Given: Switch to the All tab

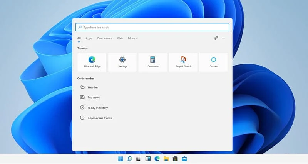Looking at the screenshot, I should [x=79, y=38].
